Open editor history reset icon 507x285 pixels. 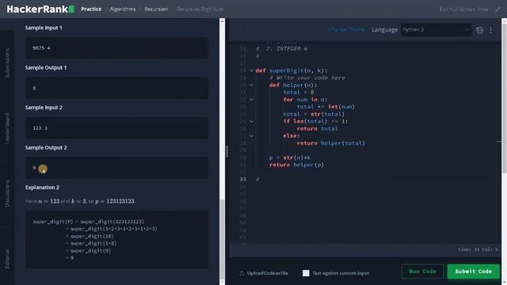[x=479, y=30]
